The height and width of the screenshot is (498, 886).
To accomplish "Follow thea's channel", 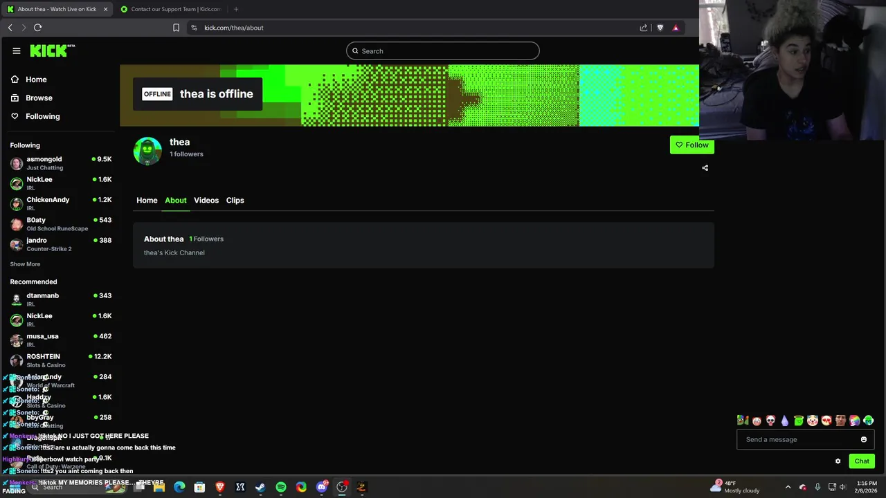I will coord(692,145).
